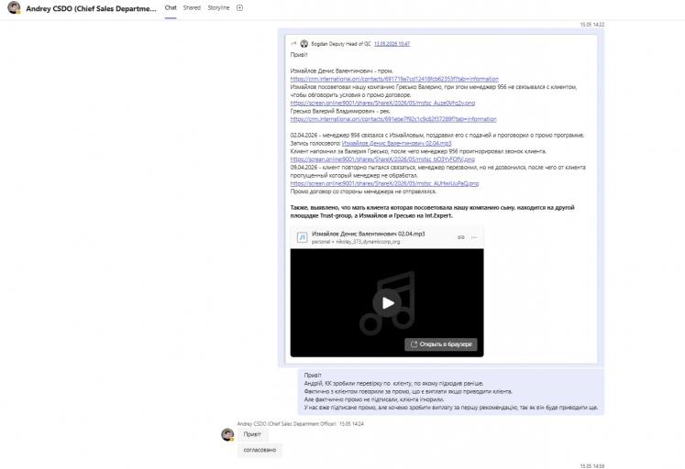Screen dimensions: 685x469
Task: Open Andrey's avatar next to the Привіт reply
Action: coord(227,434)
